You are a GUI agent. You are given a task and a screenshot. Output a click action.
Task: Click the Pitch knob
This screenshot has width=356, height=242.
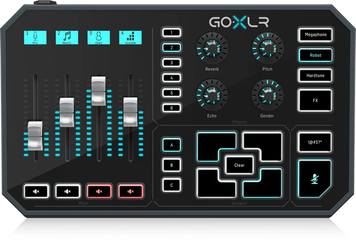pyautogui.click(x=267, y=48)
